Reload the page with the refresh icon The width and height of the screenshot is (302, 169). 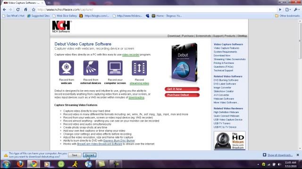18,9
